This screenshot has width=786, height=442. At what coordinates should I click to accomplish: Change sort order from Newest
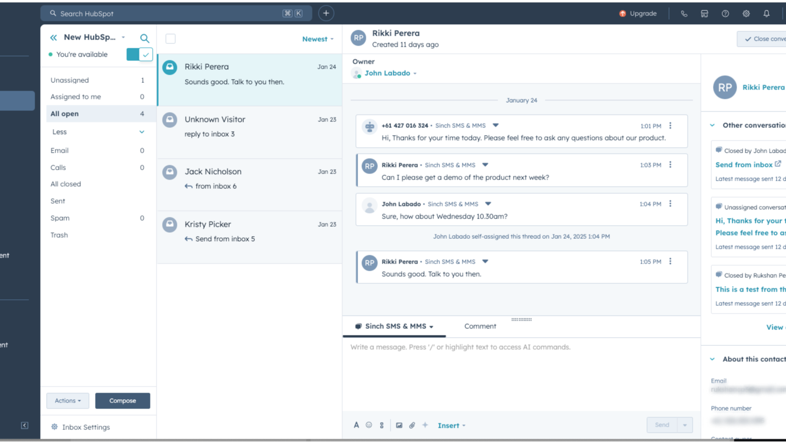click(x=317, y=39)
